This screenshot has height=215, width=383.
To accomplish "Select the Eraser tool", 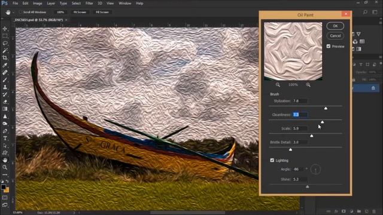I will [x=5, y=102].
